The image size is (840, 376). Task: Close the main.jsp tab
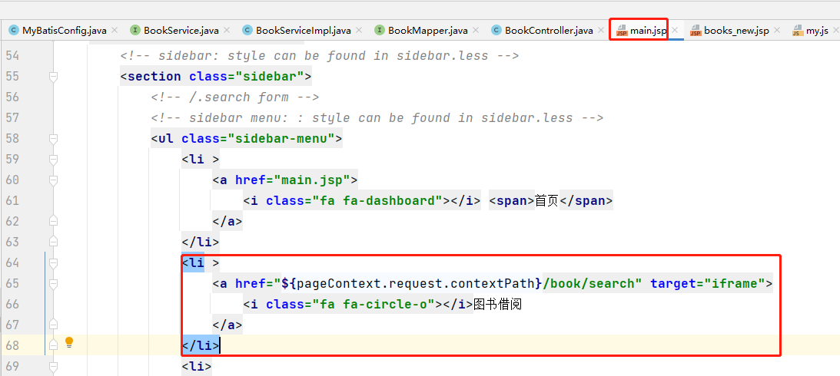tap(675, 31)
